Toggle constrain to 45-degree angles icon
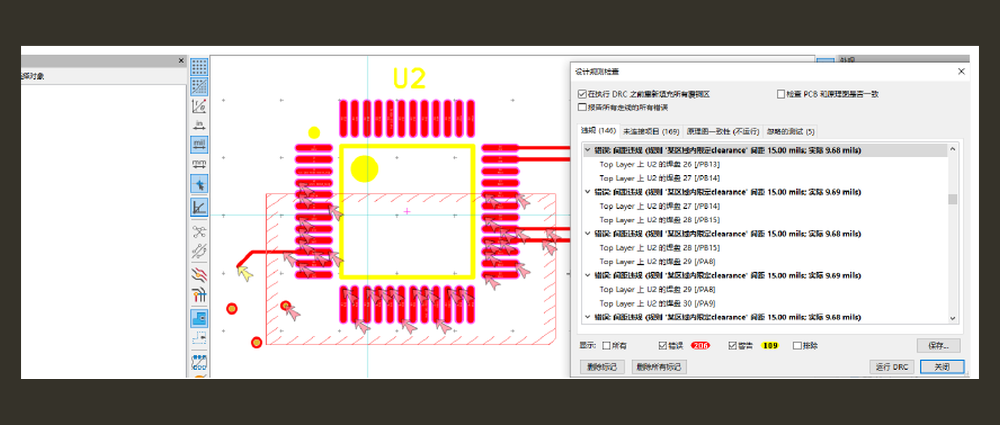This screenshot has height=425, width=1000. pos(199,207)
